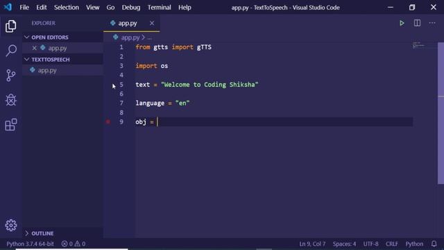The height and width of the screenshot is (250, 444).
Task: Open the Terminal menu
Action: coord(159,8)
